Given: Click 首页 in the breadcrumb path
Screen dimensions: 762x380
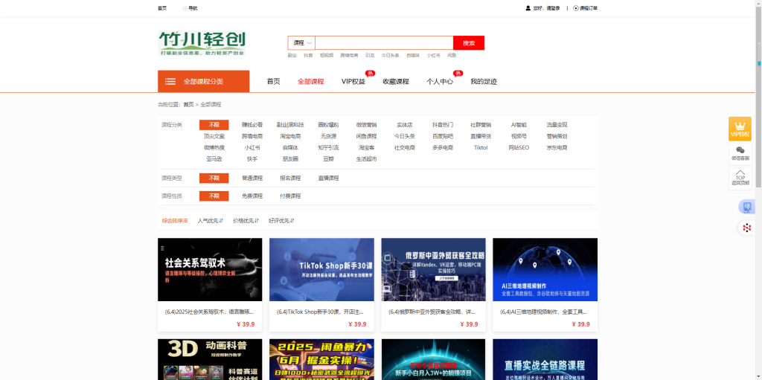Looking at the screenshot, I should (188, 104).
